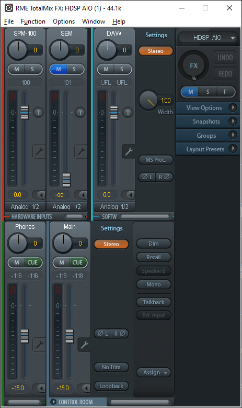Open the HDSP AIO device dropdown
242x408 pixels.
pos(208,38)
